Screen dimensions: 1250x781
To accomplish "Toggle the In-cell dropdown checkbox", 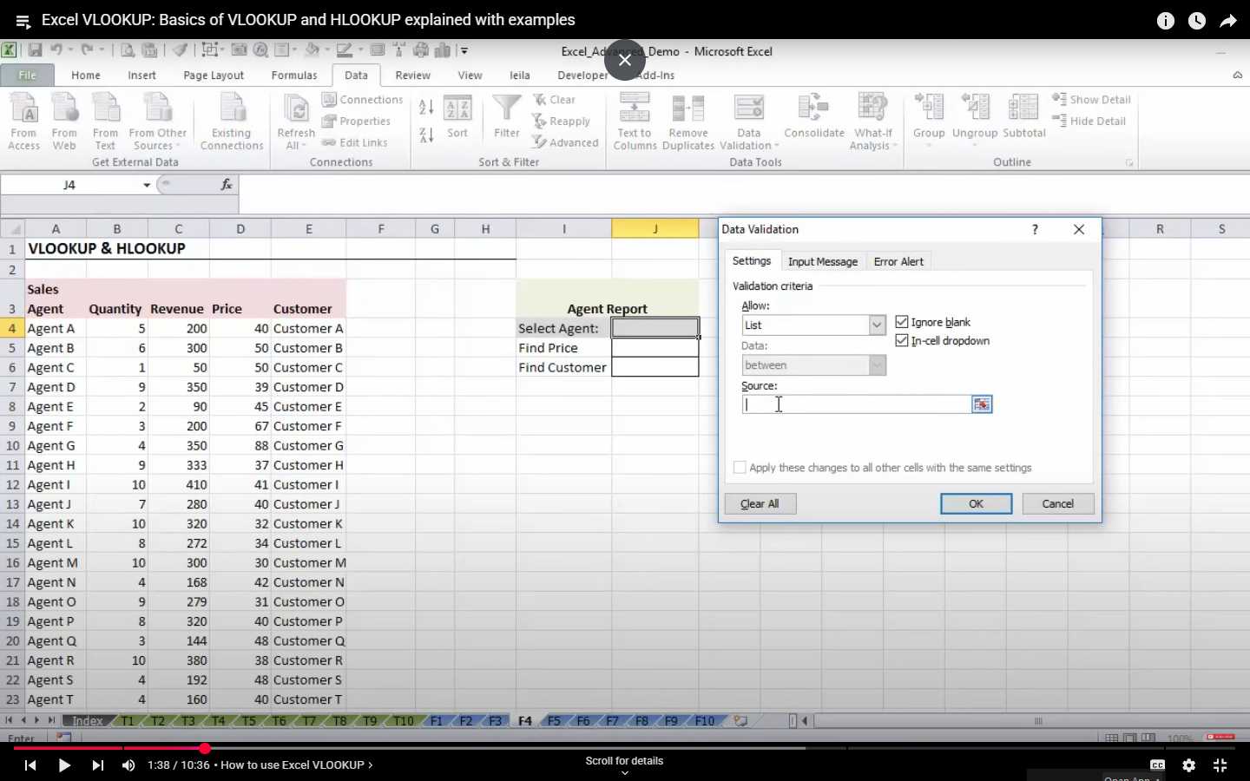I will click(x=902, y=341).
